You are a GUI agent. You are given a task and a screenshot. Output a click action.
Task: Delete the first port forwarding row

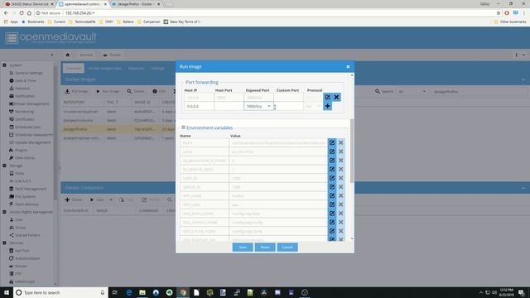337,98
